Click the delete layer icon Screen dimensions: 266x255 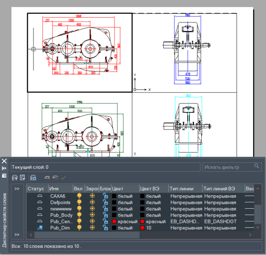[55, 178]
